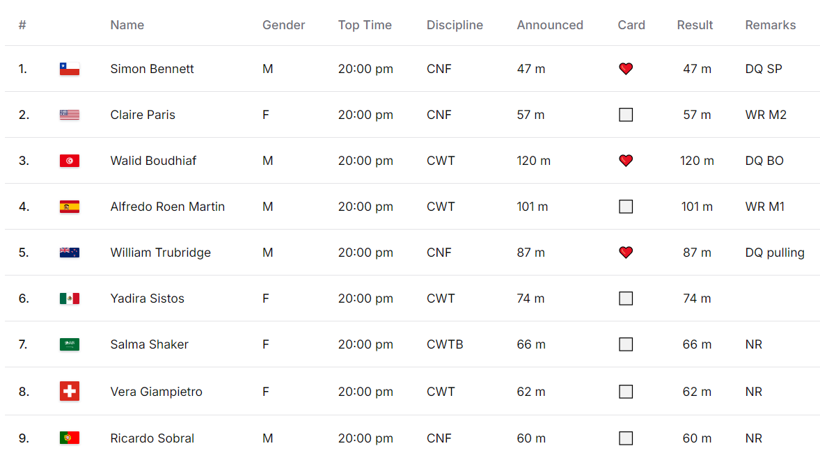
Task: Toggle Salma Shaker's card checkbox
Action: pos(626,344)
